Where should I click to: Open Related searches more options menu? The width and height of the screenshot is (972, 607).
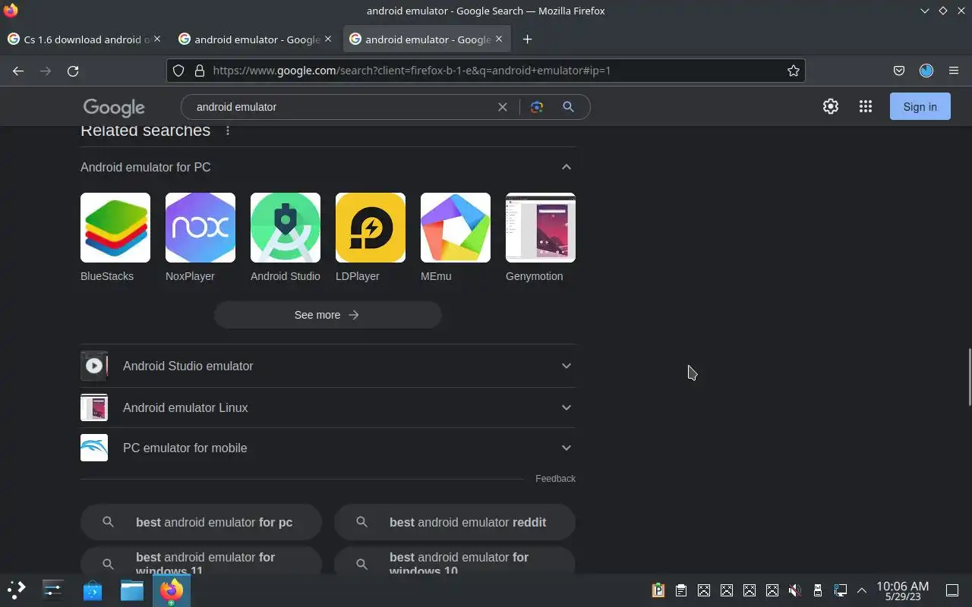click(228, 131)
